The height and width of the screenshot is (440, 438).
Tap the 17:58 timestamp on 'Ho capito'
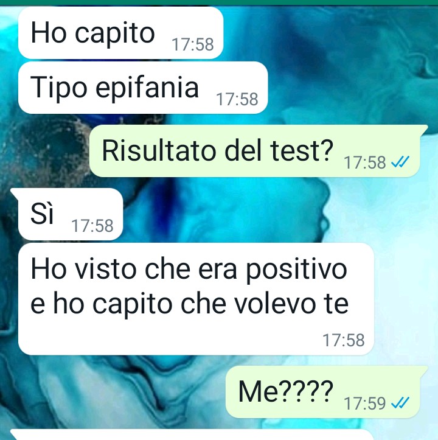tap(193, 44)
